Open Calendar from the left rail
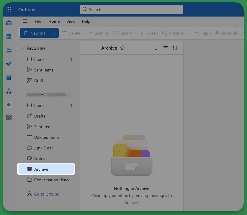The image size is (247, 215). 9,37
